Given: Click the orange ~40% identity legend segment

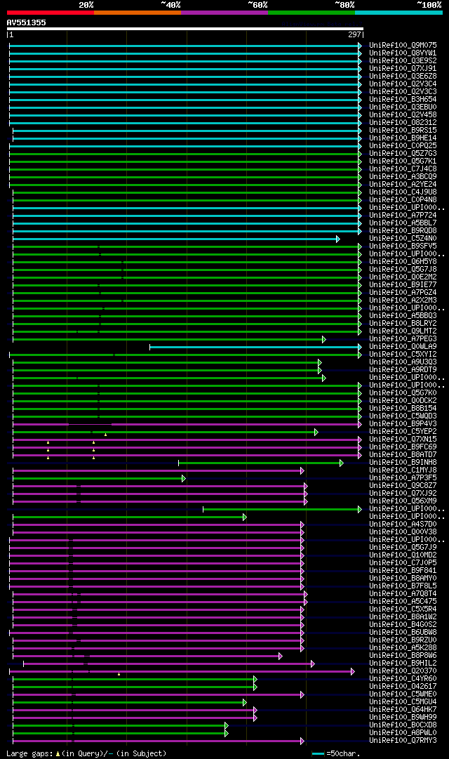Looking at the screenshot, I should click(138, 13).
